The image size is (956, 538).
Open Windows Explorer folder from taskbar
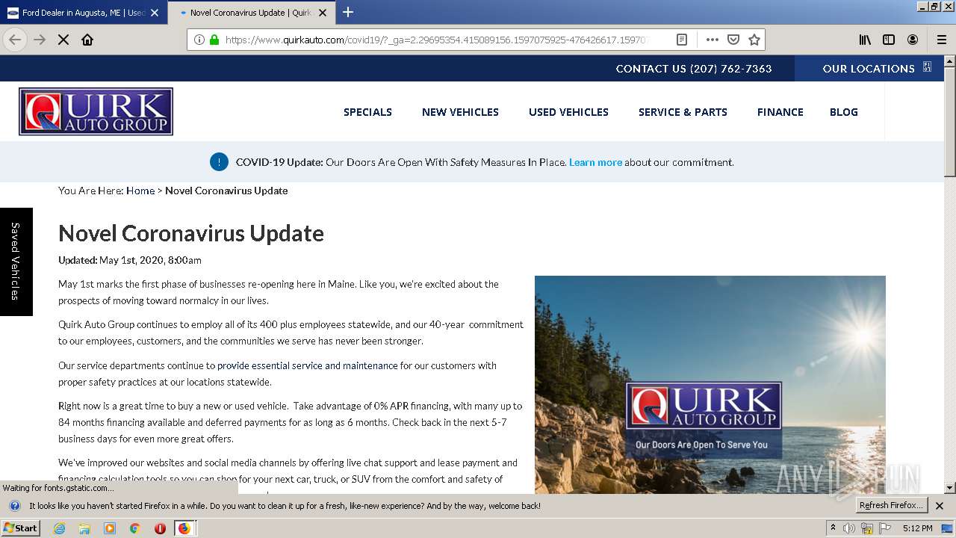click(x=84, y=528)
